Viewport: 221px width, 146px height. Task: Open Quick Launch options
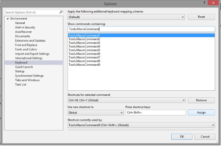[24, 67]
